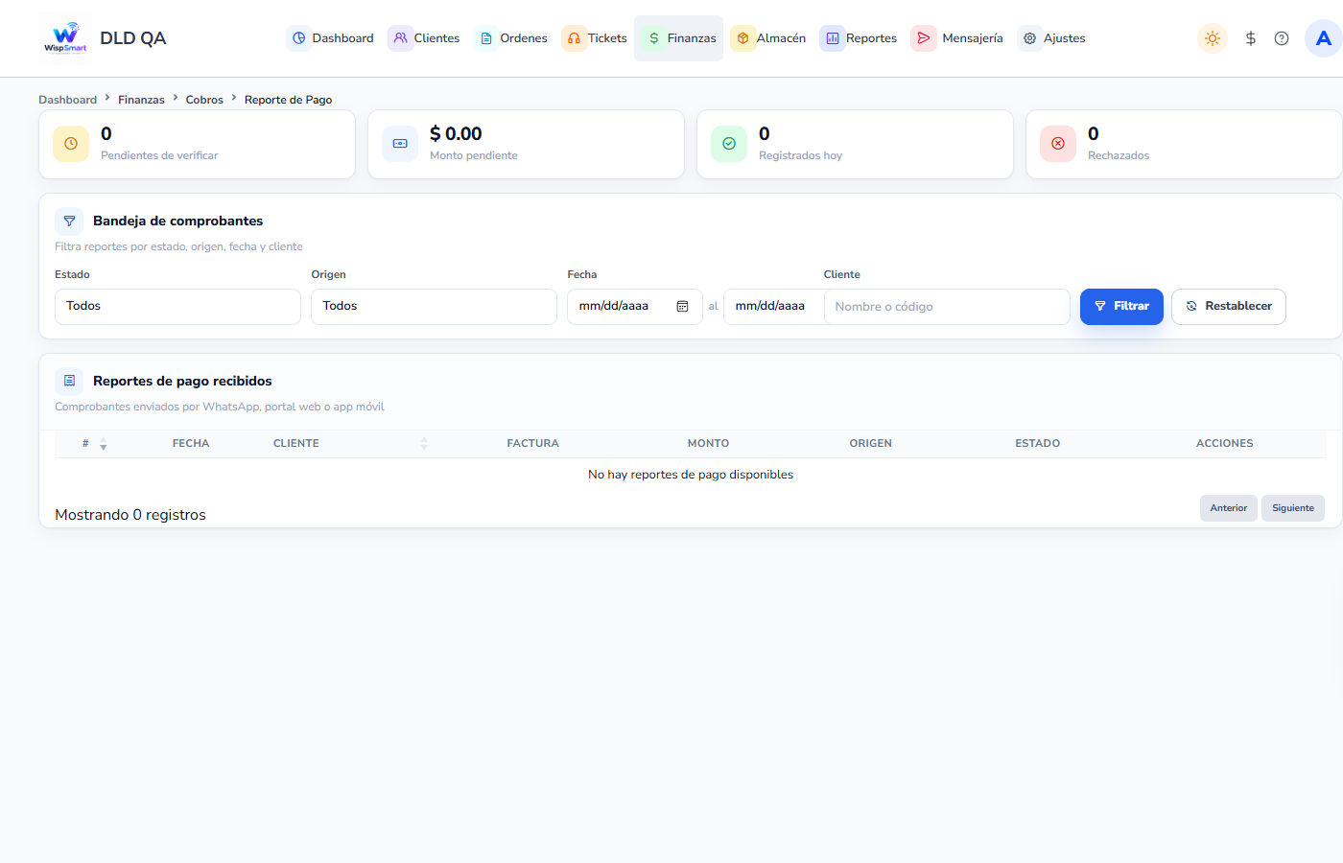Click the FECHA column header
The image size is (1343, 863).
[191, 444]
